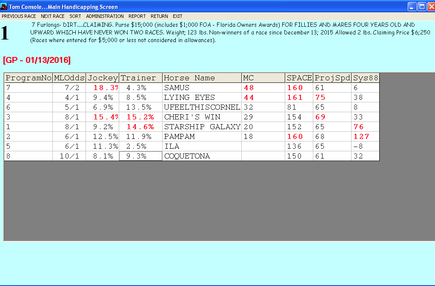Click the red trainer value 14.6%
The image size is (435, 286).
[141, 127]
